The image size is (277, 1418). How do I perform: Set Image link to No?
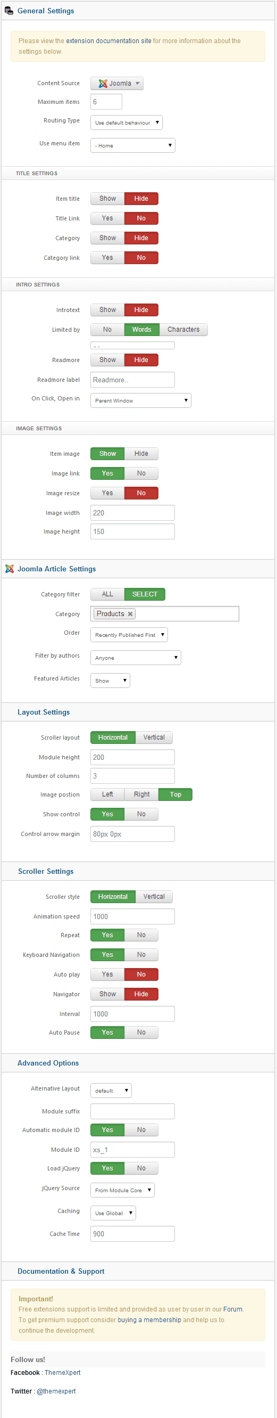pos(141,473)
